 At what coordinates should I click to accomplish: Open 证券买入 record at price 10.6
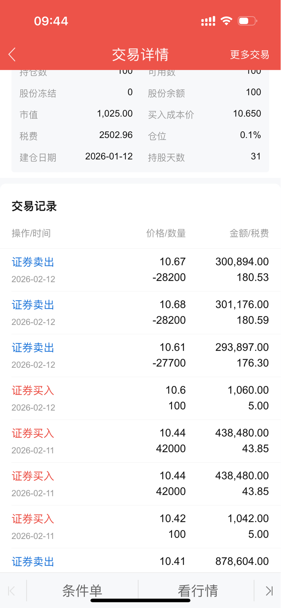140,398
